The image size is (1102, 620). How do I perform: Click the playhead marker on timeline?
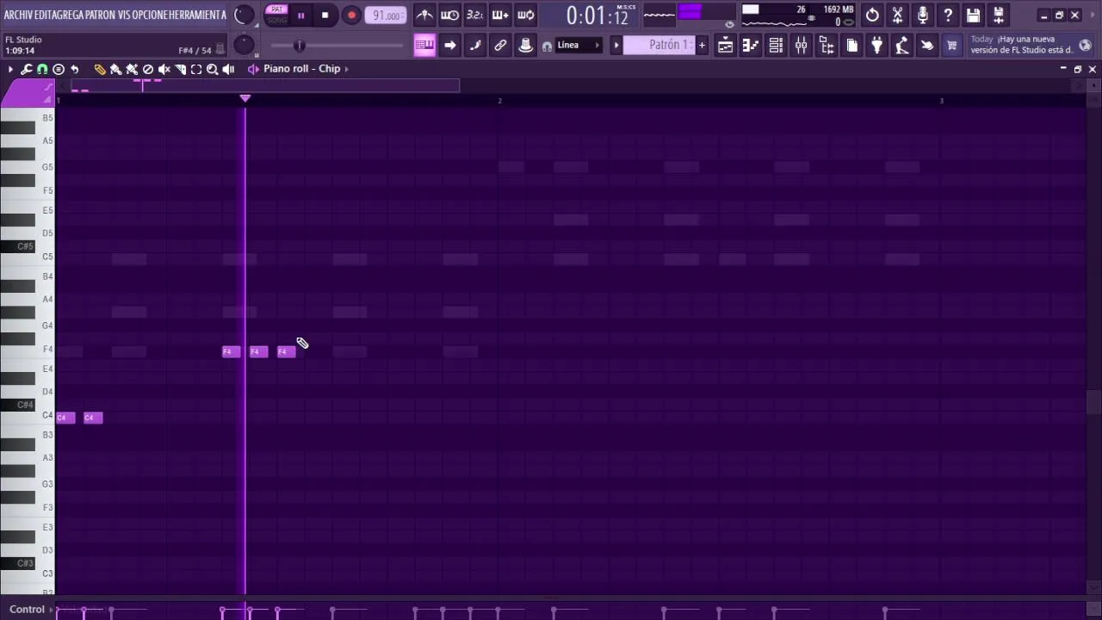pyautogui.click(x=245, y=99)
